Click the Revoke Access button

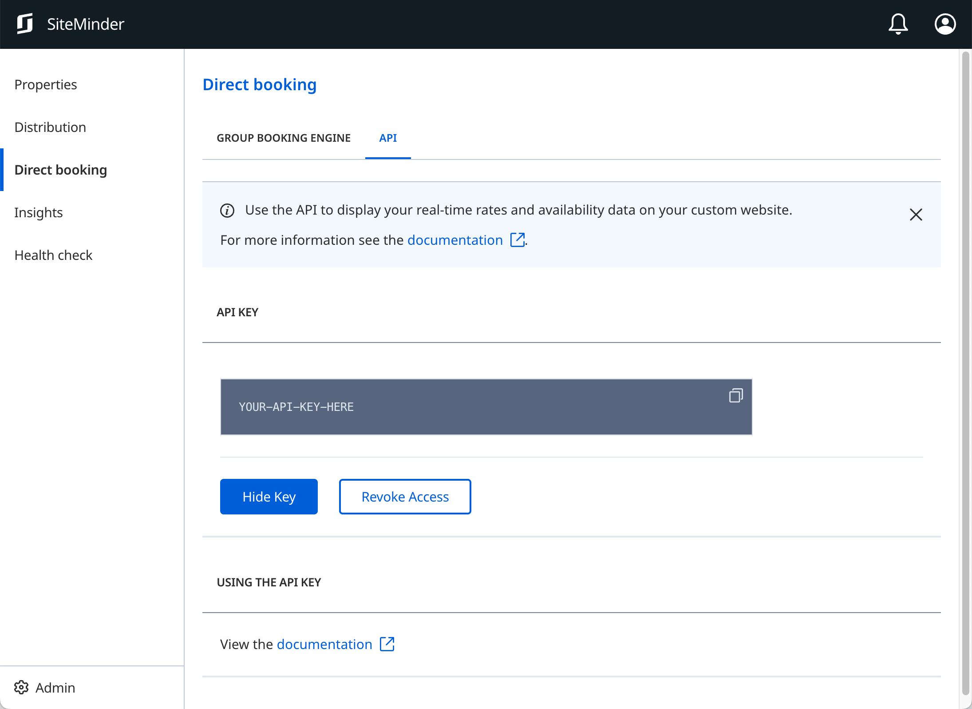click(405, 497)
